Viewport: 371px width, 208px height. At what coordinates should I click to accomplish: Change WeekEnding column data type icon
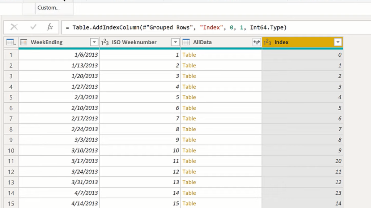(x=24, y=42)
